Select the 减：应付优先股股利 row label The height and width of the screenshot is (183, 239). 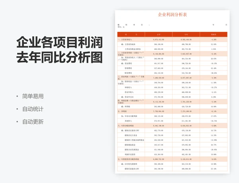(129, 164)
